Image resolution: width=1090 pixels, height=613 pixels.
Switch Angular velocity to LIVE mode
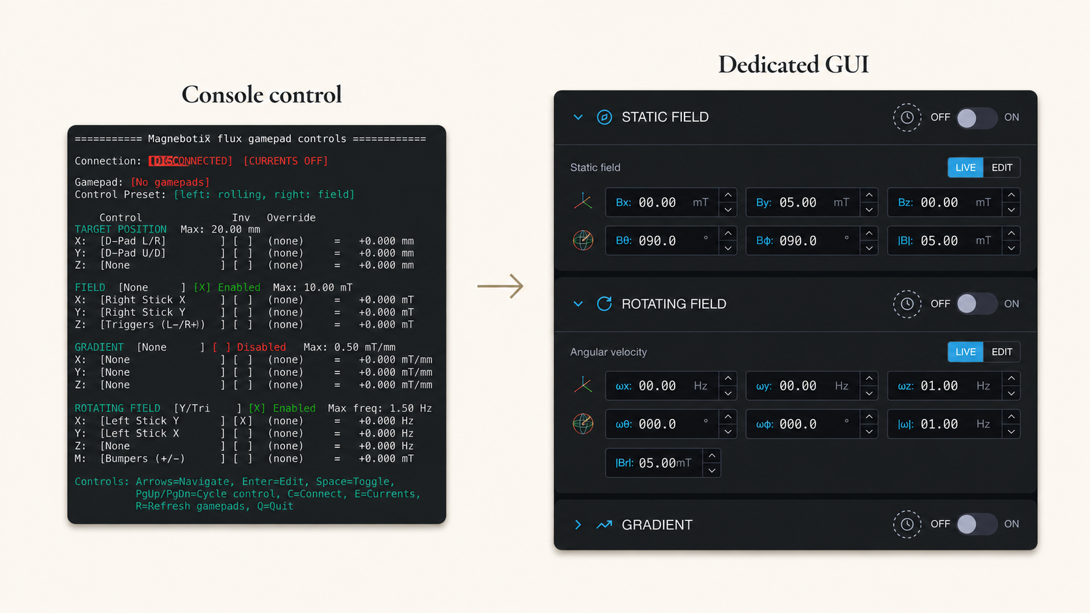[965, 352]
